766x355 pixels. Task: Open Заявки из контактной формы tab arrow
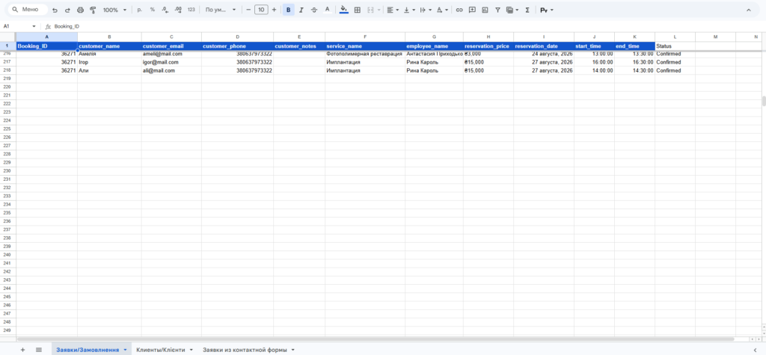pyautogui.click(x=292, y=350)
